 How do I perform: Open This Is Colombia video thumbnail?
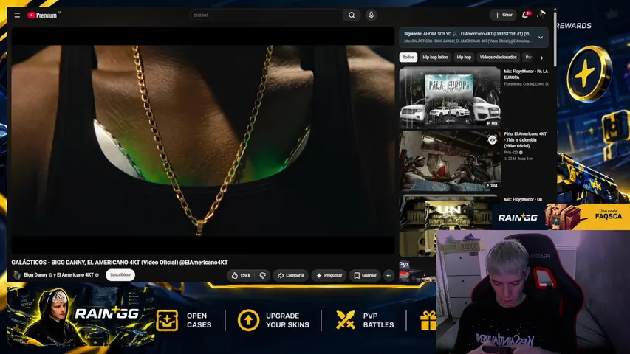(450, 161)
